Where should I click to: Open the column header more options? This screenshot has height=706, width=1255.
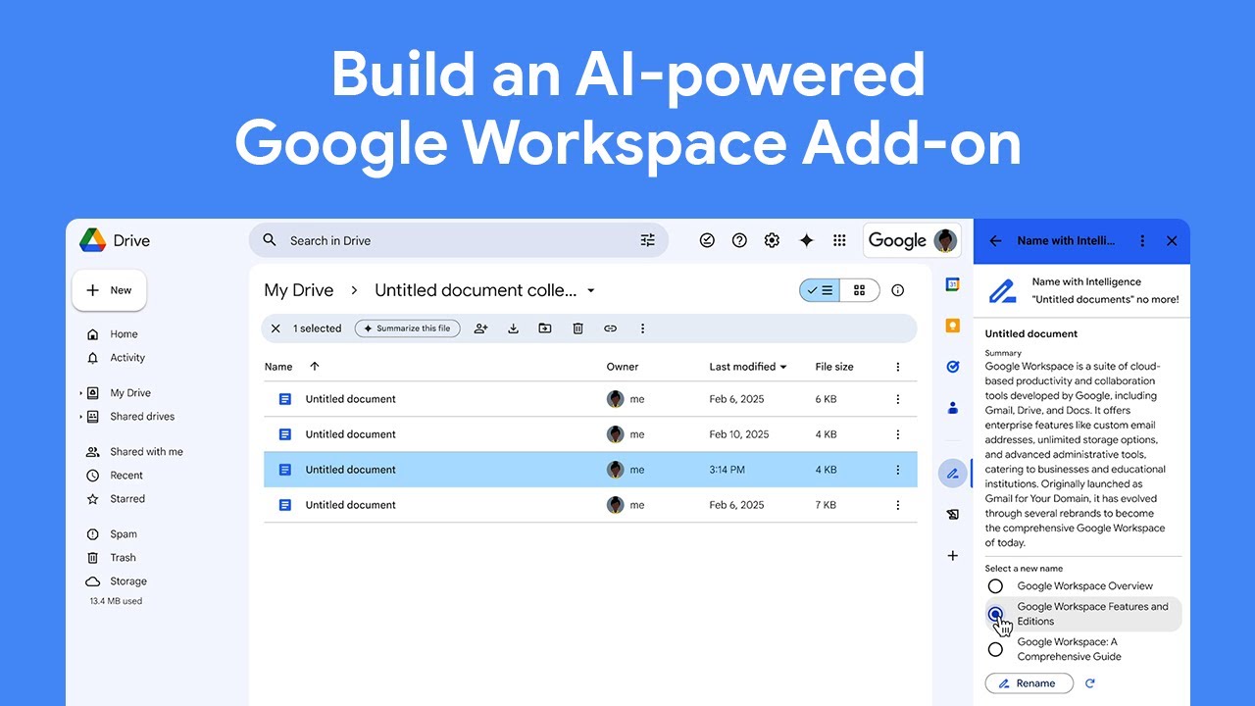pos(897,367)
